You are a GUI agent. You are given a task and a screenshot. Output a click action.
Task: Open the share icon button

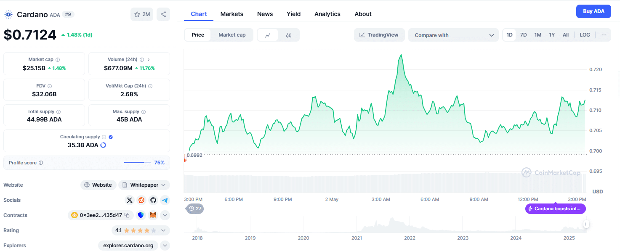click(163, 14)
